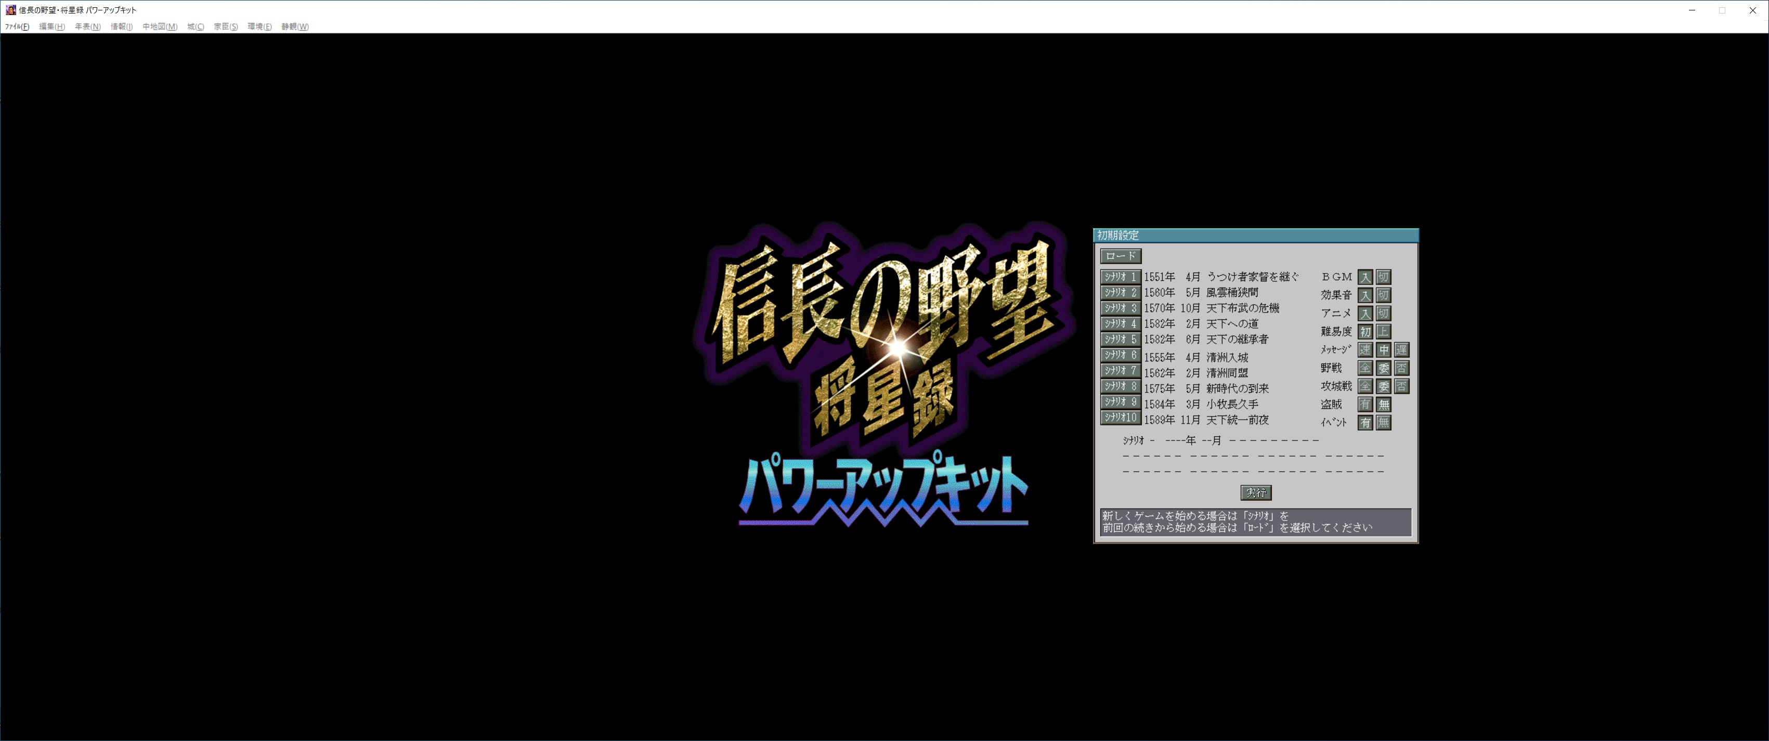Select シナリオ 2 風雲桶狭間 button
The image size is (1769, 741).
(1120, 293)
